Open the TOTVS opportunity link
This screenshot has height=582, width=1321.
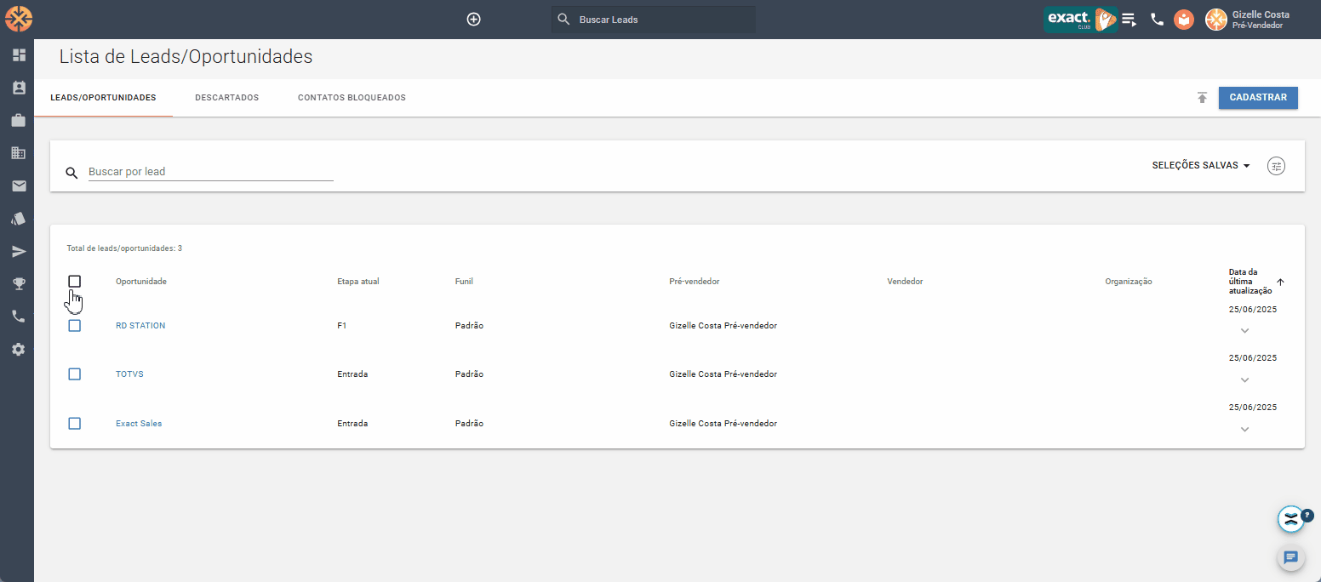point(129,374)
